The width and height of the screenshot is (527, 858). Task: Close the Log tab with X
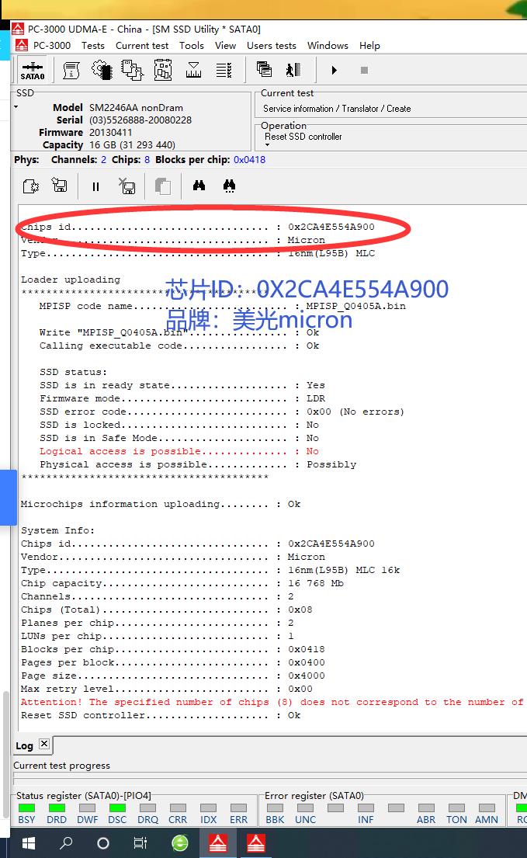pyautogui.click(x=44, y=744)
